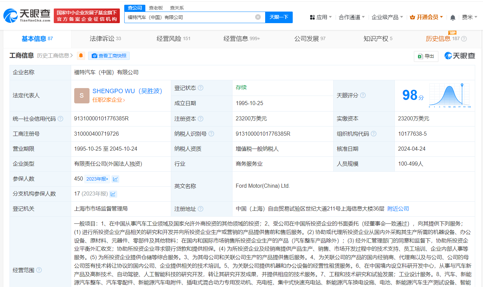Click the camera icon on 查看工商快照 button
This screenshot has height=287, width=483.
coord(94,55)
